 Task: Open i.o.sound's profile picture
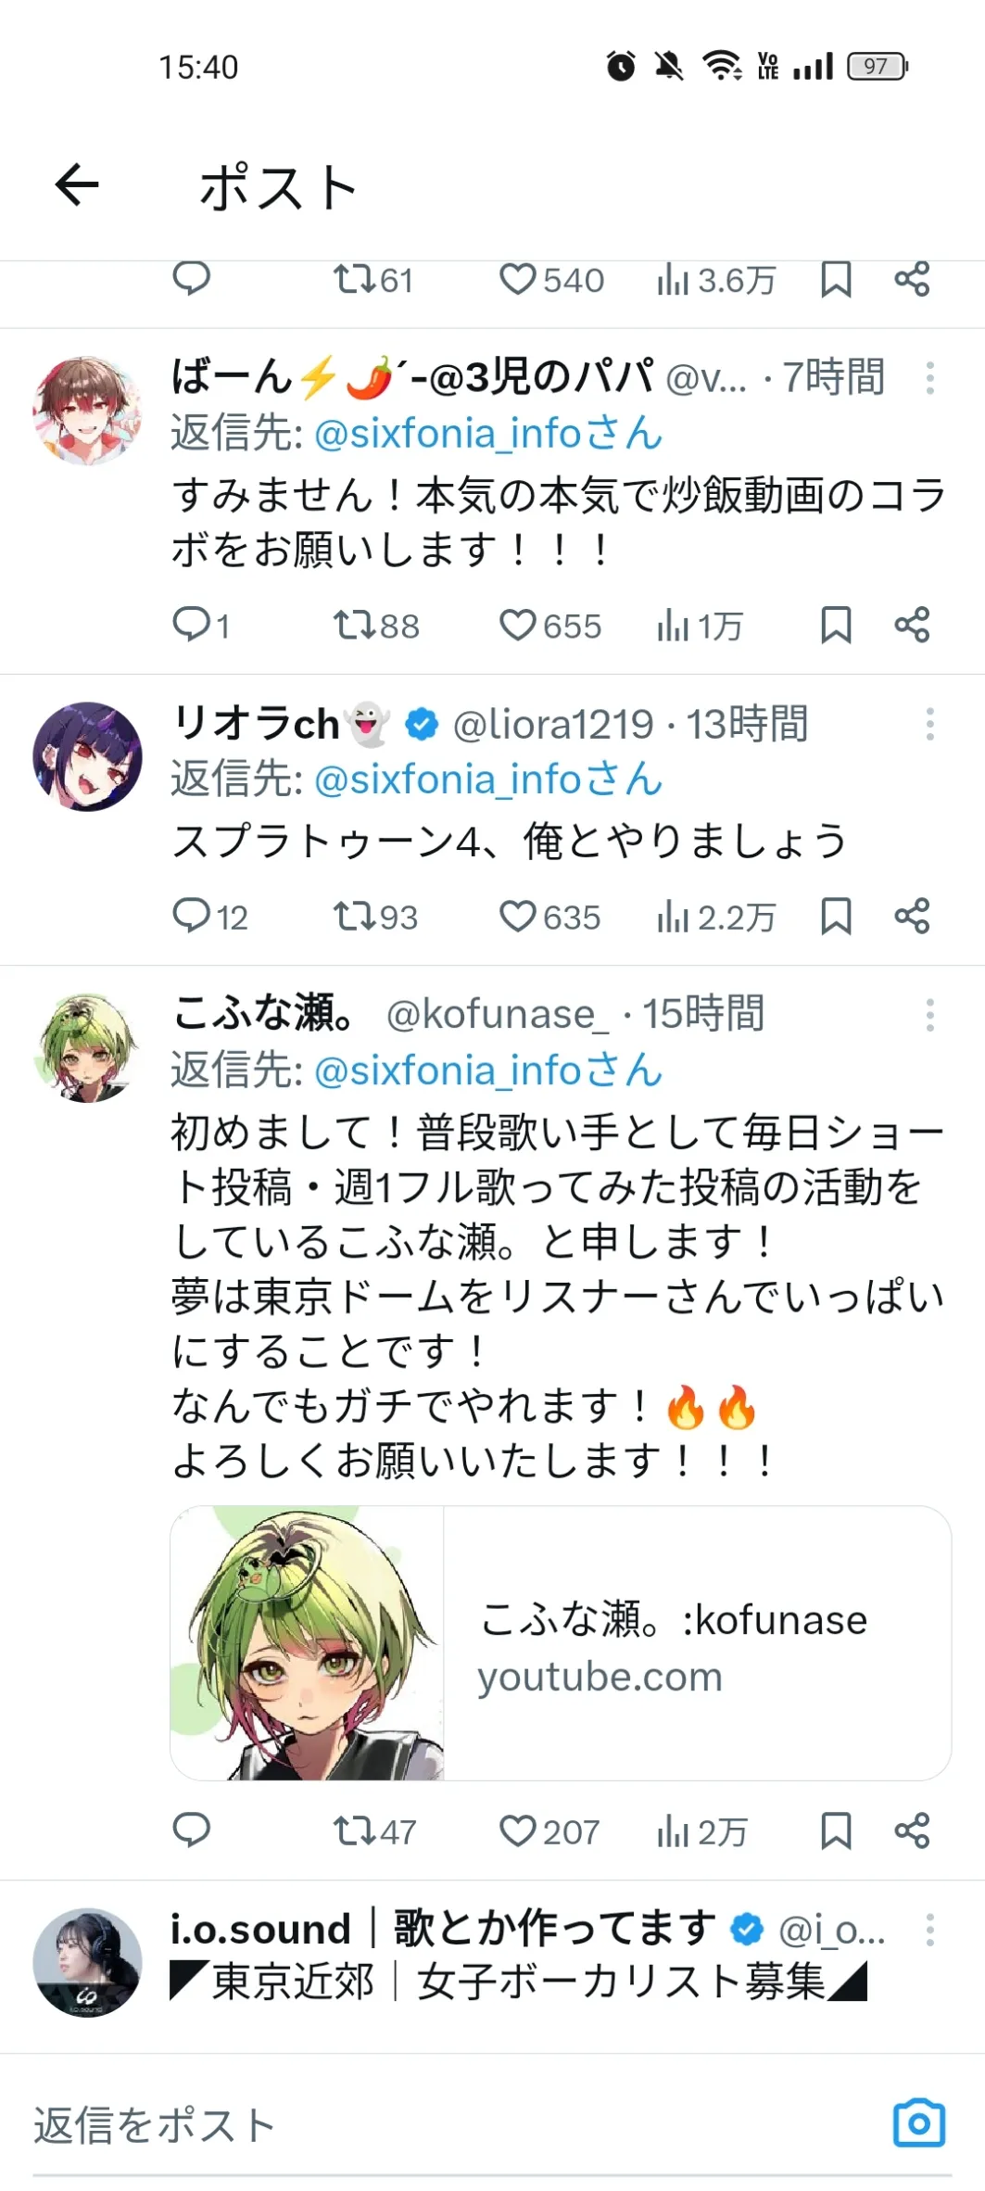point(88,1961)
